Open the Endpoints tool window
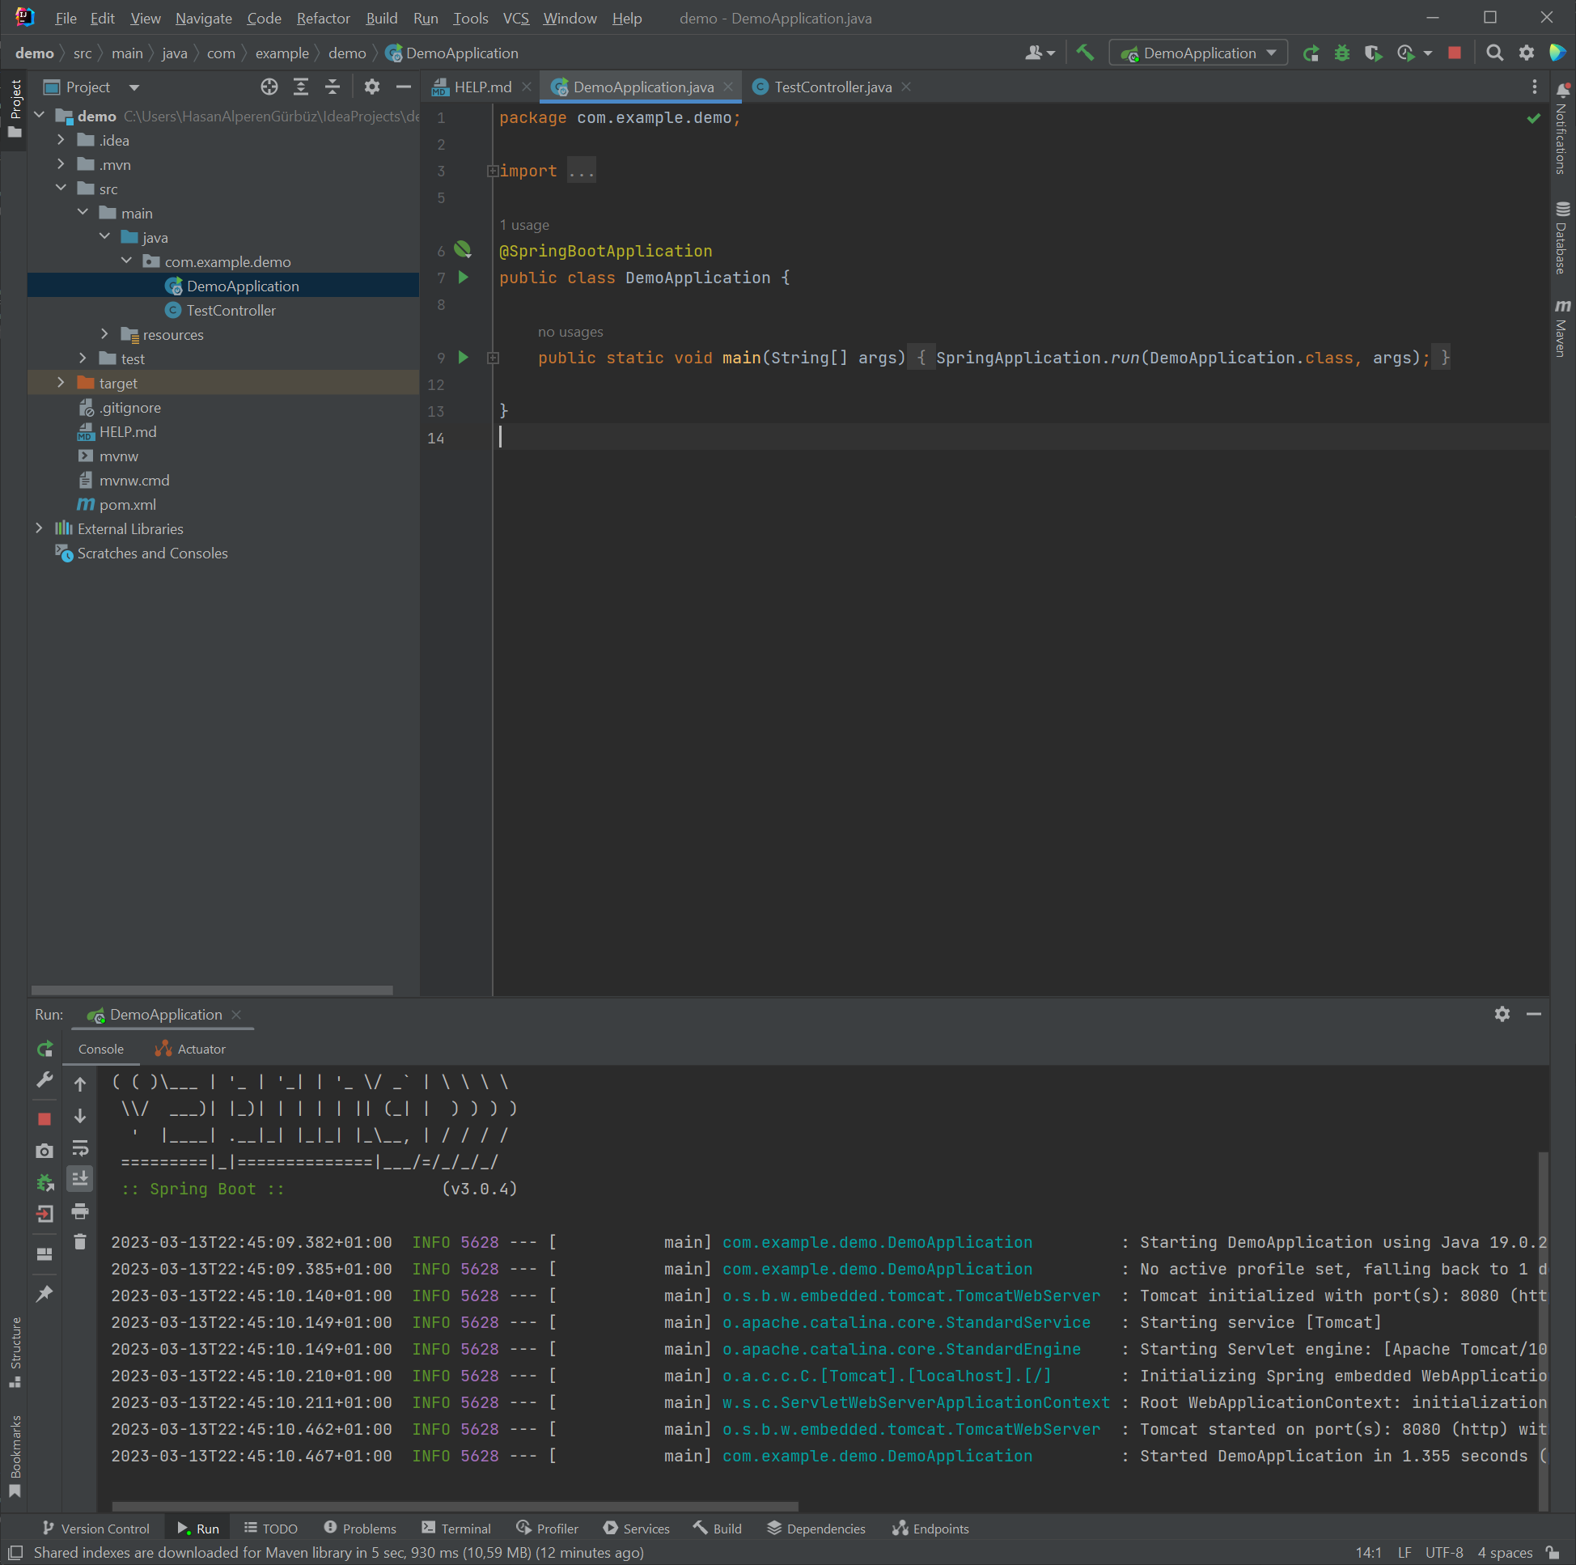This screenshot has width=1576, height=1565. coord(930,1529)
